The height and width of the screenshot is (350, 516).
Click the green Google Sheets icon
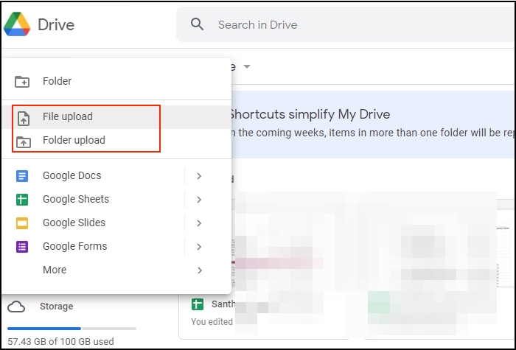[x=23, y=200]
